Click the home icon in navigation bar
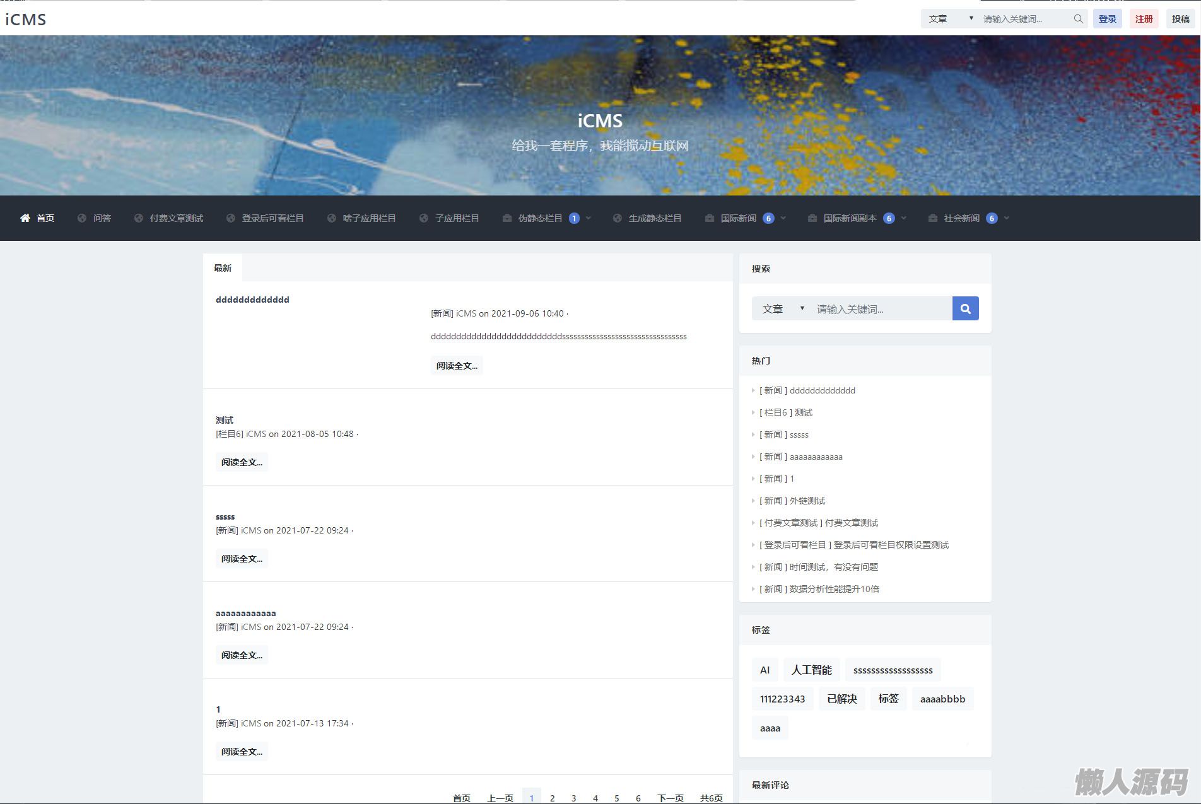1201x804 pixels. point(25,218)
